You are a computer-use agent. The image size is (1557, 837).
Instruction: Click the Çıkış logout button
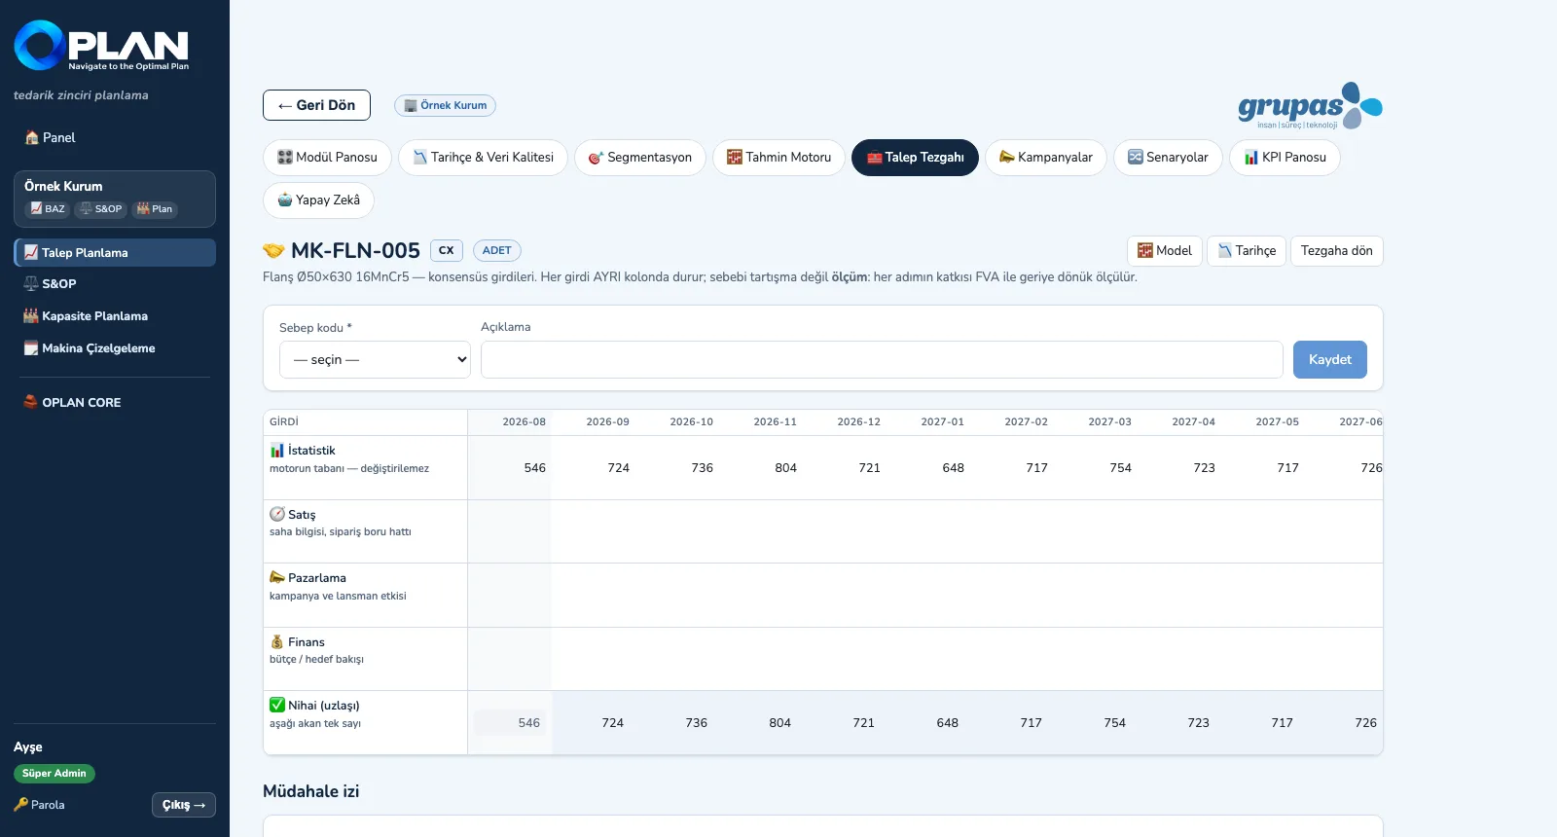pos(184,805)
